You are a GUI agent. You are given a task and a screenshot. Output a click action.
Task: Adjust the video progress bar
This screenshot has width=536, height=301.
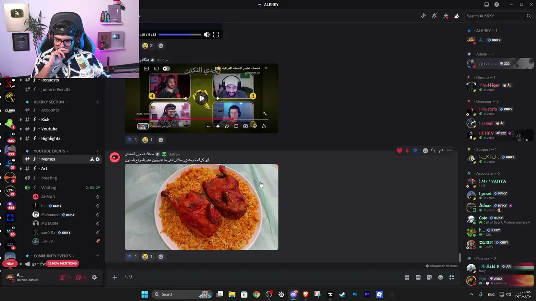(180, 35)
